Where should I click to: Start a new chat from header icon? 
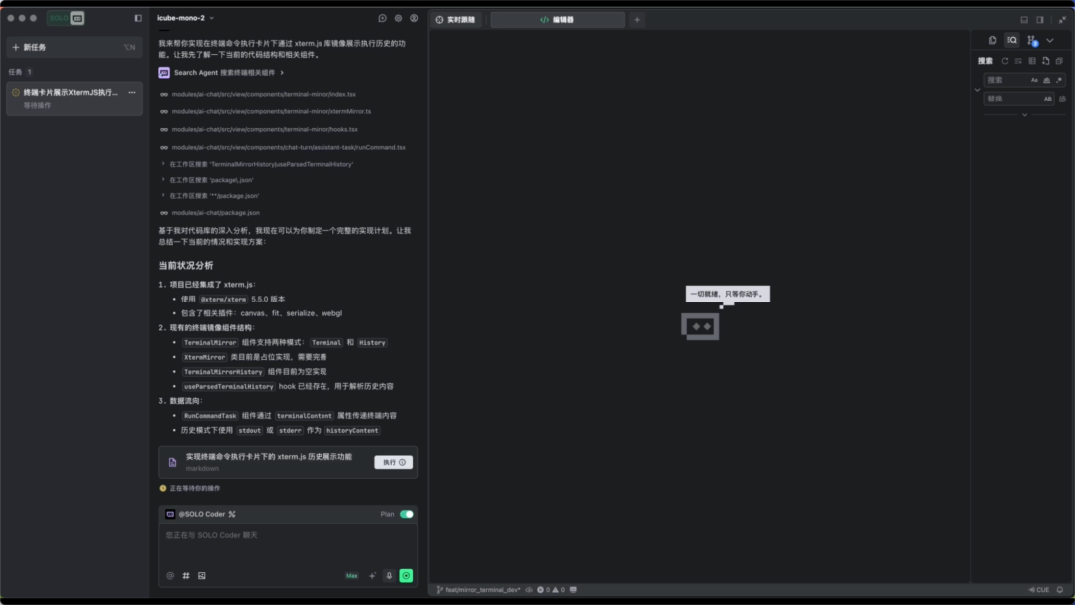click(x=382, y=18)
